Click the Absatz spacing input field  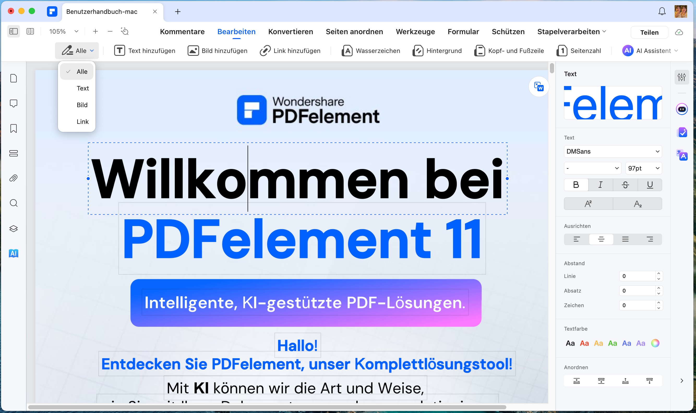point(637,290)
